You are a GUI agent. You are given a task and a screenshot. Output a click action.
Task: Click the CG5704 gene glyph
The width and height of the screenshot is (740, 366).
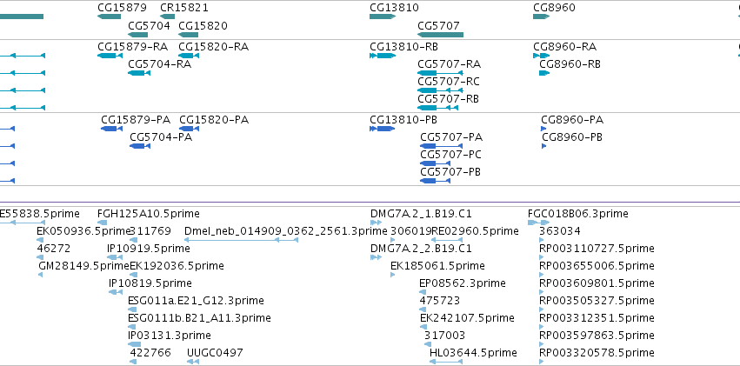(x=137, y=35)
